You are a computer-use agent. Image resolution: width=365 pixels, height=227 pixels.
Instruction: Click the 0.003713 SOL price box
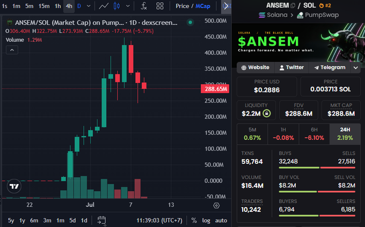point(331,86)
